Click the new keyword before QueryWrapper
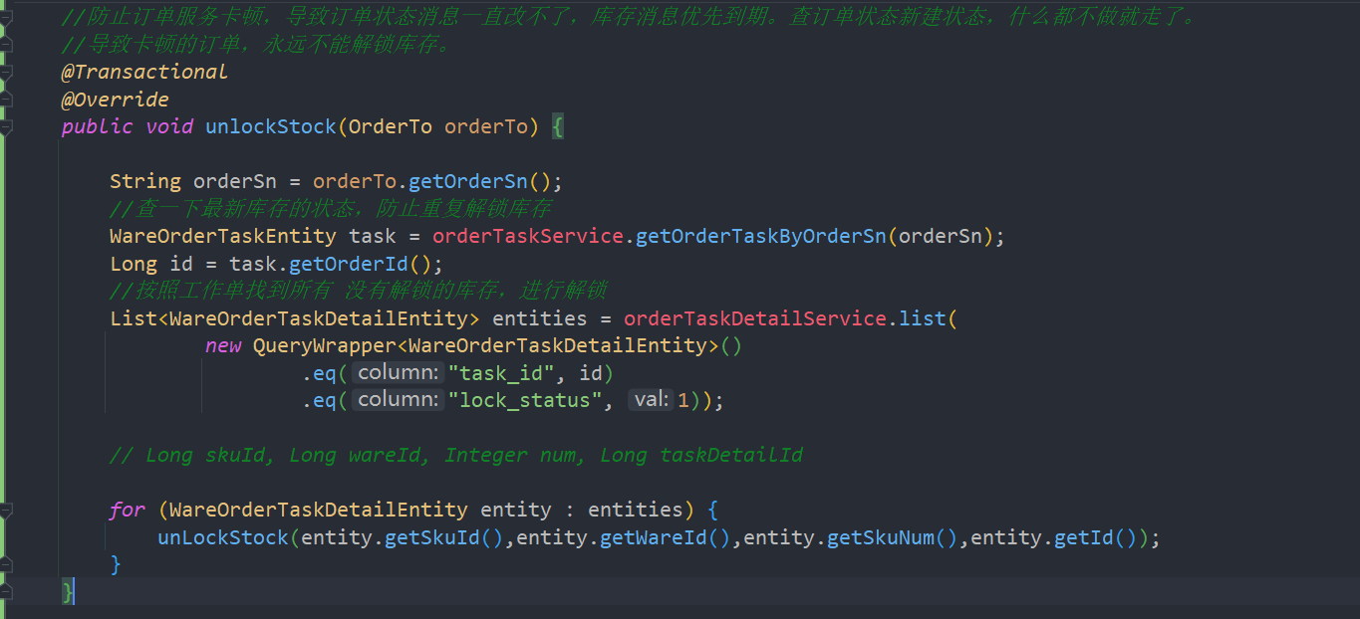This screenshot has height=619, width=1360. [x=223, y=345]
